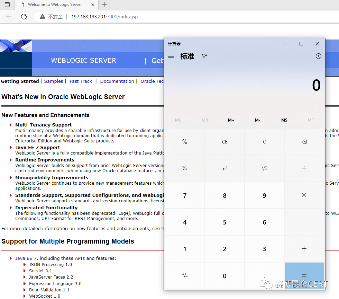Click the Bean Validation 1.1 list item
This screenshot has width=339, height=299.
pos(49,290)
